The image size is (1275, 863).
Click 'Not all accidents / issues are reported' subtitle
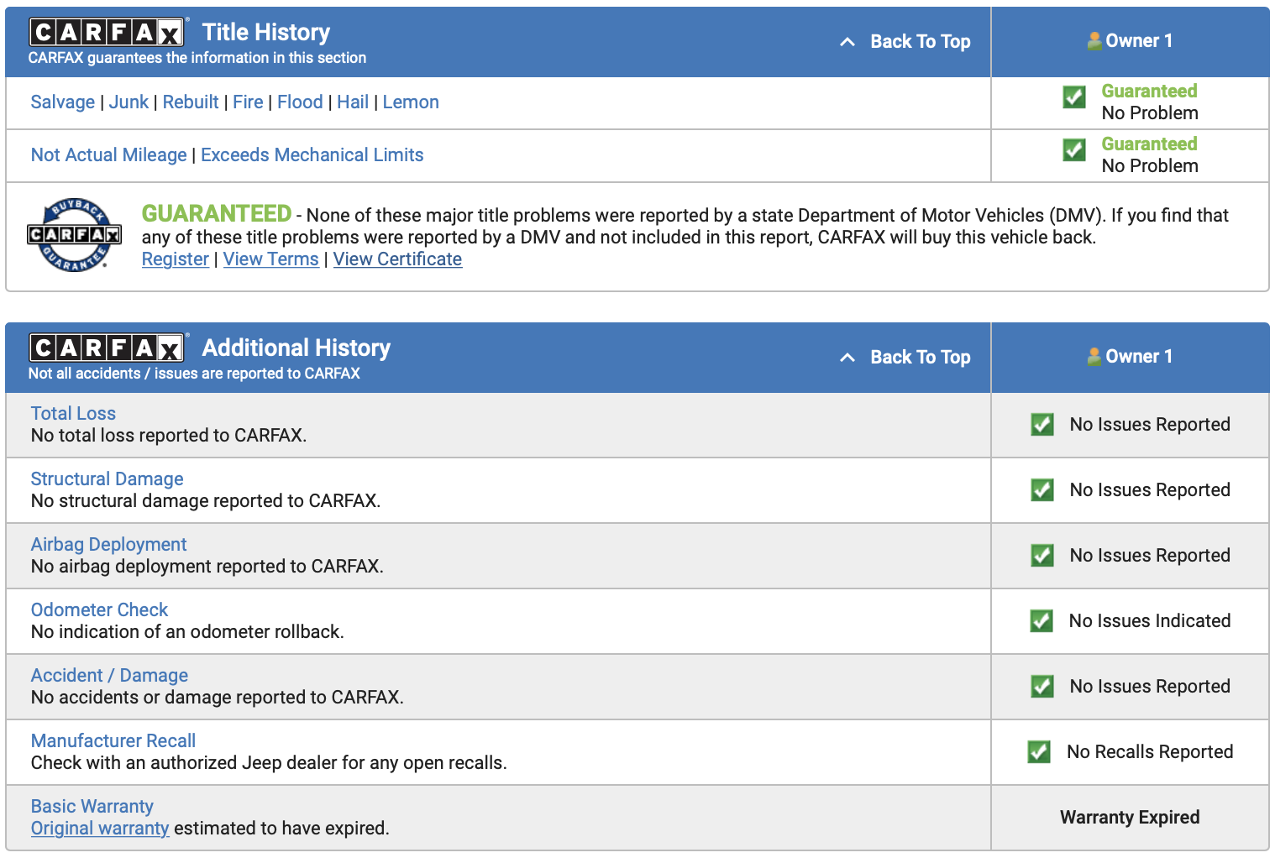pyautogui.click(x=194, y=374)
